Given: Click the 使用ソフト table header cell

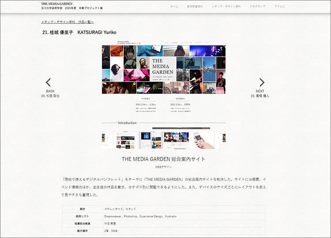Looking at the screenshot, I should tap(83, 216).
